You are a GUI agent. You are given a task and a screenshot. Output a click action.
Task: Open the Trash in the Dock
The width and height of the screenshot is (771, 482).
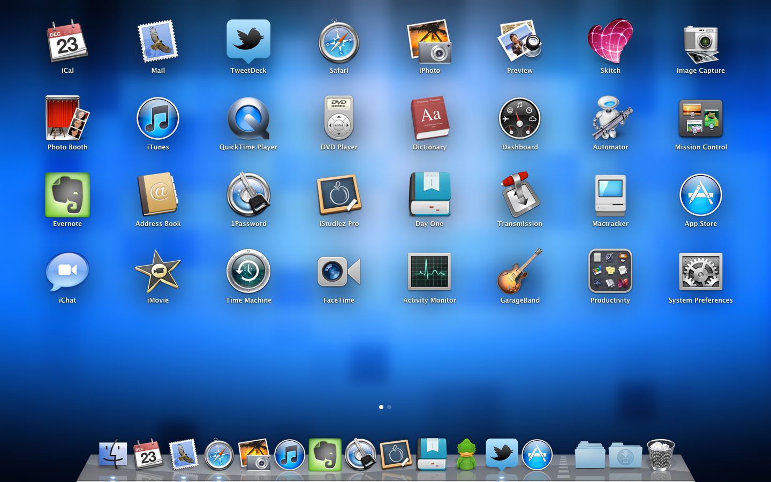(x=661, y=455)
